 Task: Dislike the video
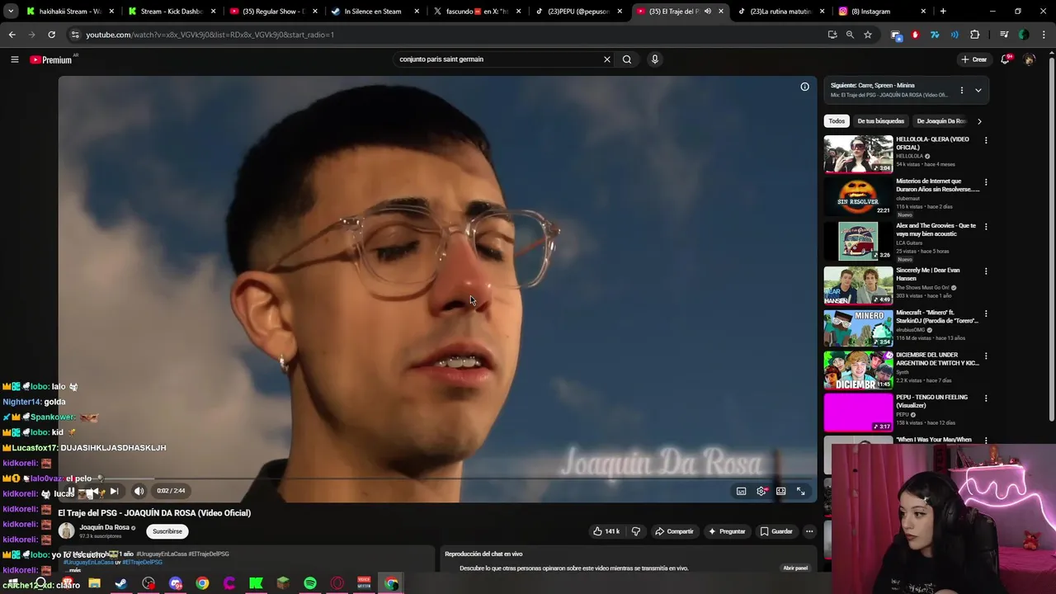point(635,531)
